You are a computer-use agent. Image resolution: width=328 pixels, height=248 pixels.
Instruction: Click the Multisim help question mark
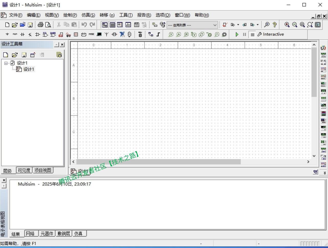(275, 25)
